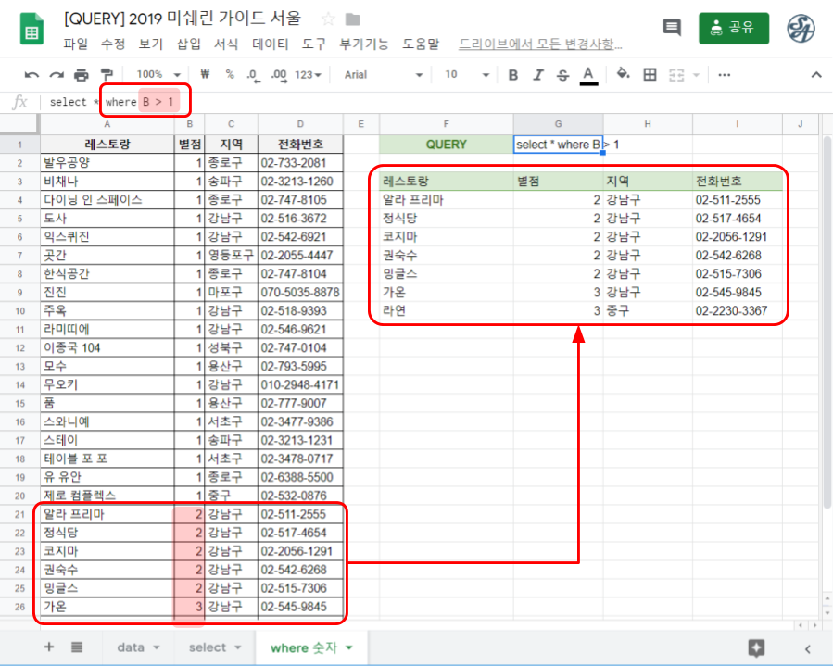Screen dimensions: 833x666
Task: Open the comments speech bubble
Action: coord(672,28)
